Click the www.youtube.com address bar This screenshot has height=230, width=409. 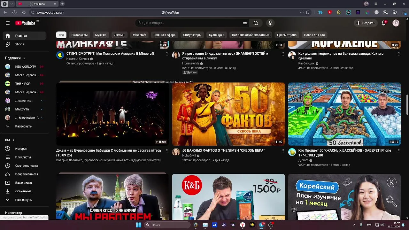coord(50,12)
